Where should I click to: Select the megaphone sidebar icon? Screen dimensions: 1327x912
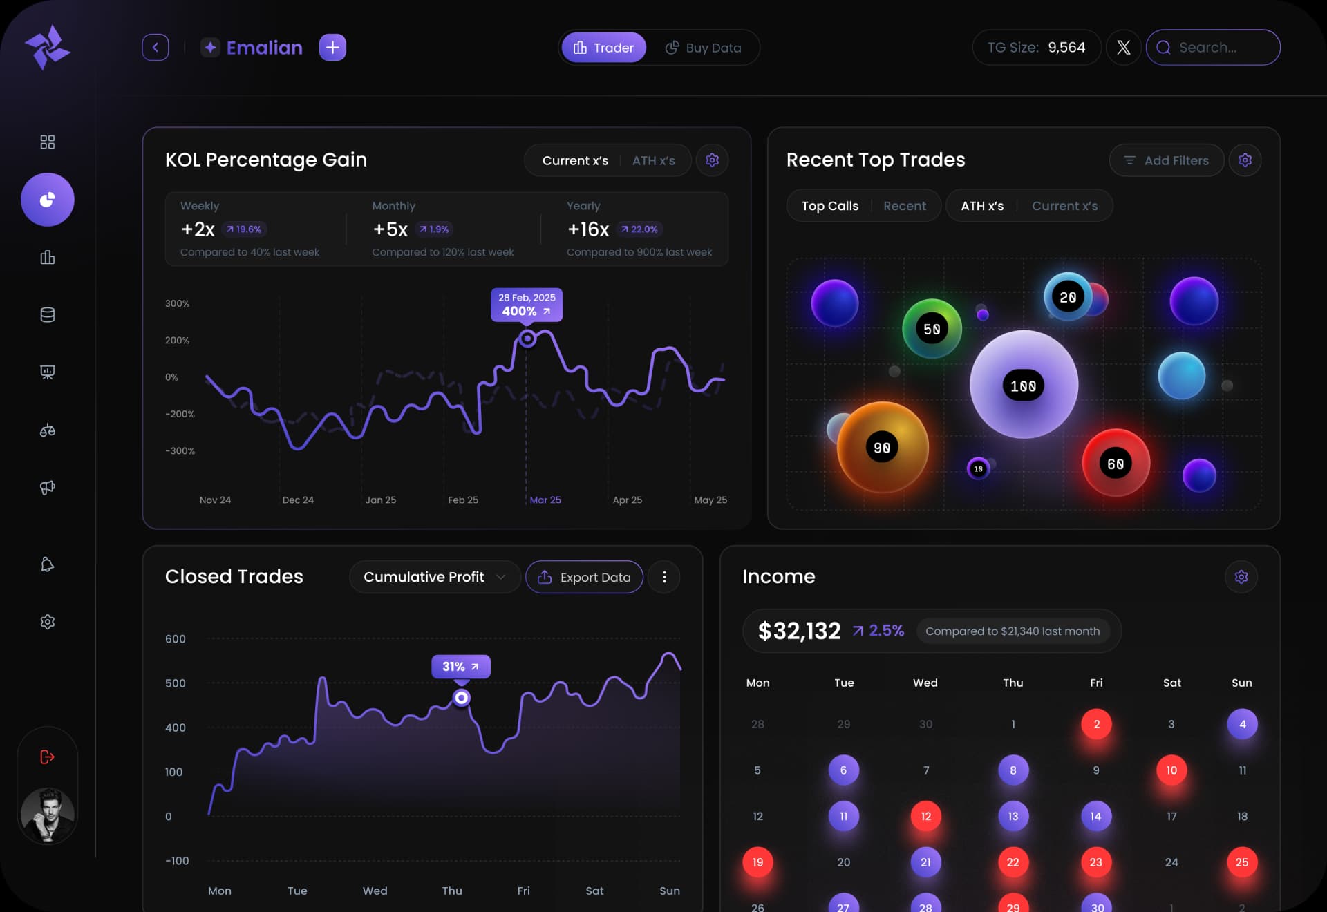coord(47,488)
